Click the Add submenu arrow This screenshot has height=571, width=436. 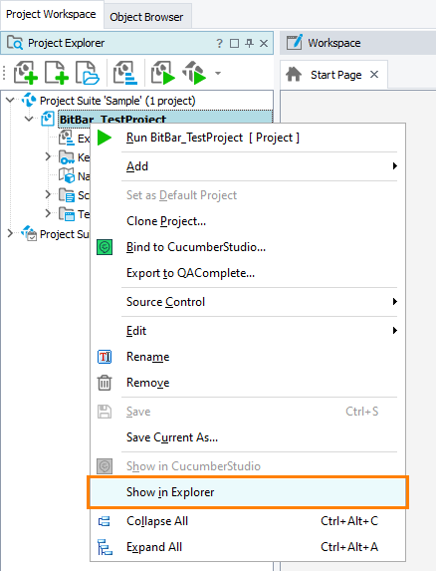pyautogui.click(x=395, y=166)
